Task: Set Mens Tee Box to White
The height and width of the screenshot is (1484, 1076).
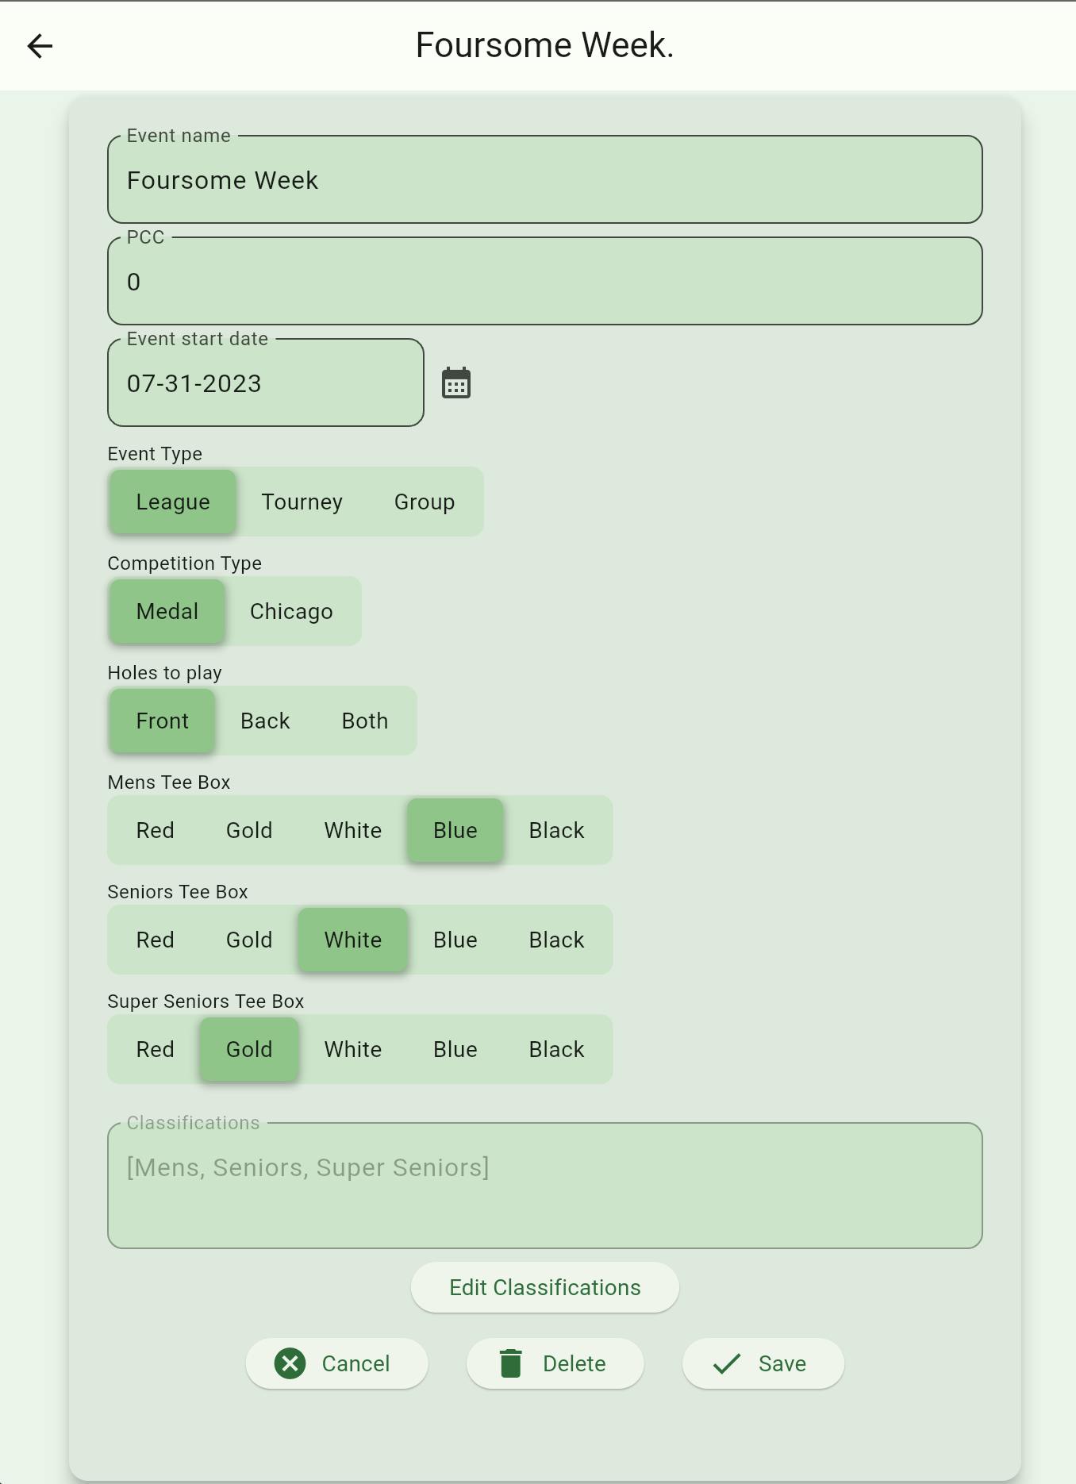Action: (353, 830)
